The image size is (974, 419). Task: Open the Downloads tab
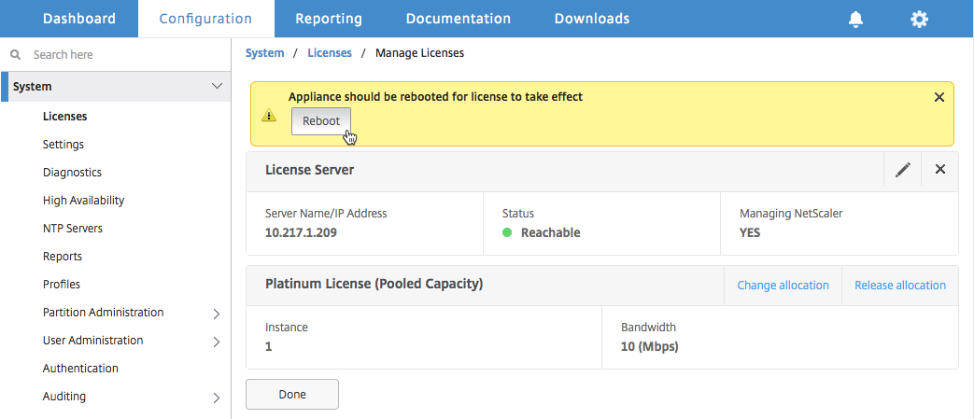coord(592,19)
